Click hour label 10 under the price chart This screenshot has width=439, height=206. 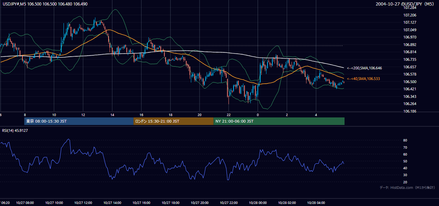[54, 115]
